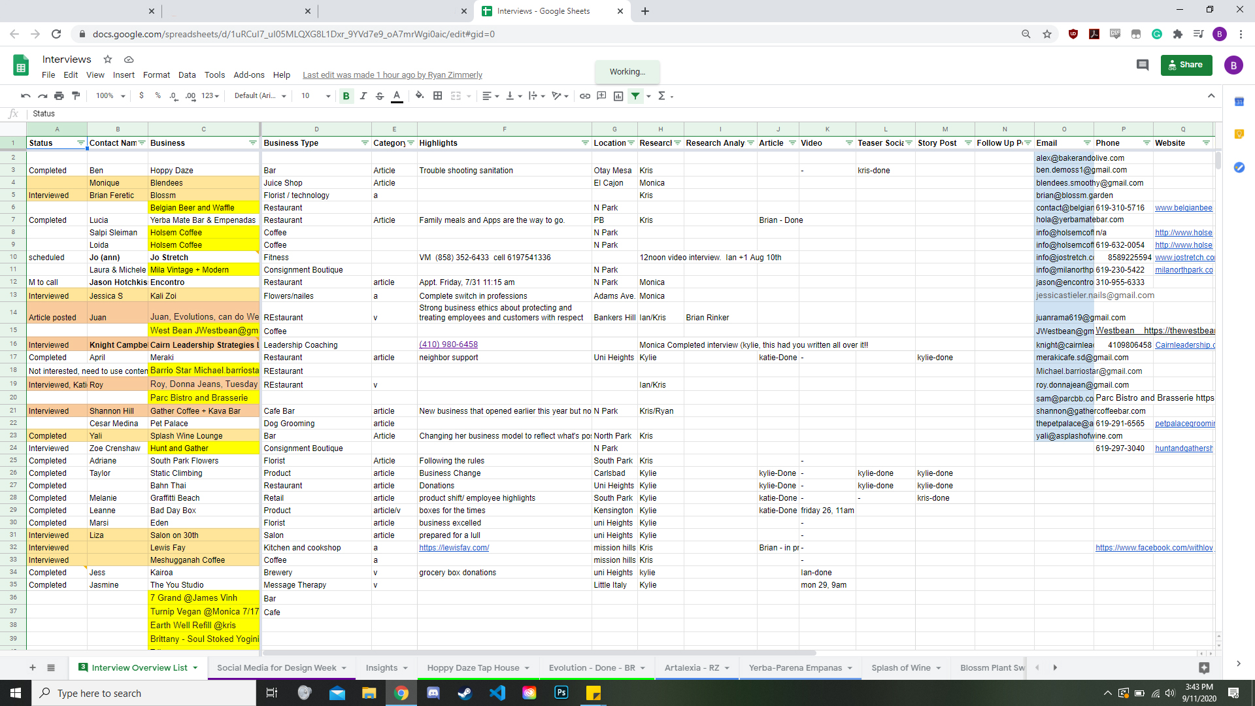This screenshot has width=1255, height=706.
Task: Toggle the filter funnel button
Action: click(635, 96)
